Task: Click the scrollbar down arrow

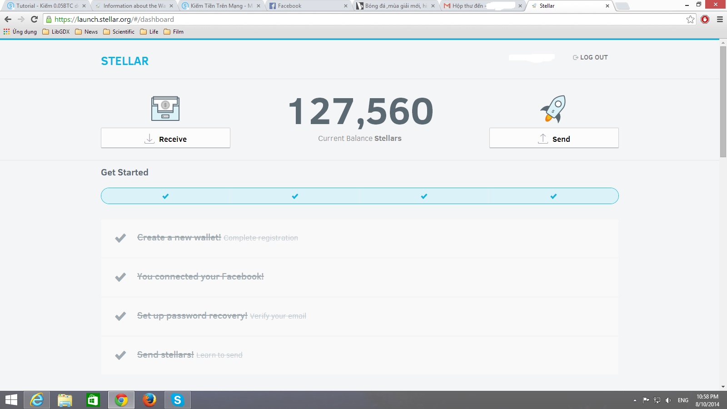Action: point(723,387)
